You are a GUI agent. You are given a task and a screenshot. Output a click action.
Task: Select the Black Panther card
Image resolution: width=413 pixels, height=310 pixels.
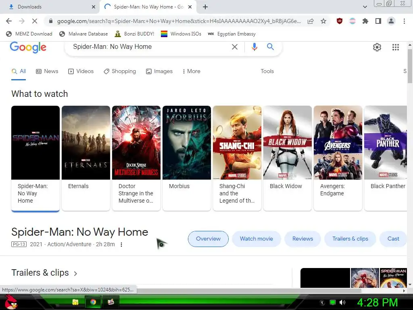point(386,158)
